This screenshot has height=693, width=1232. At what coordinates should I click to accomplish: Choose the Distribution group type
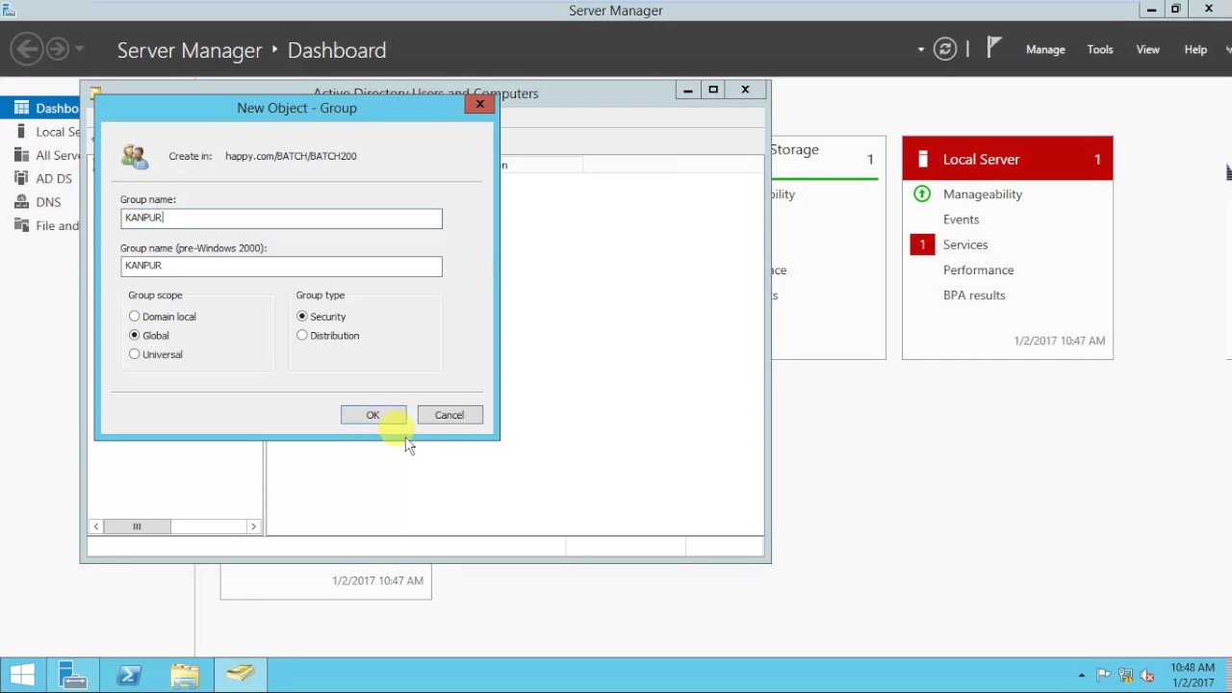coord(302,335)
